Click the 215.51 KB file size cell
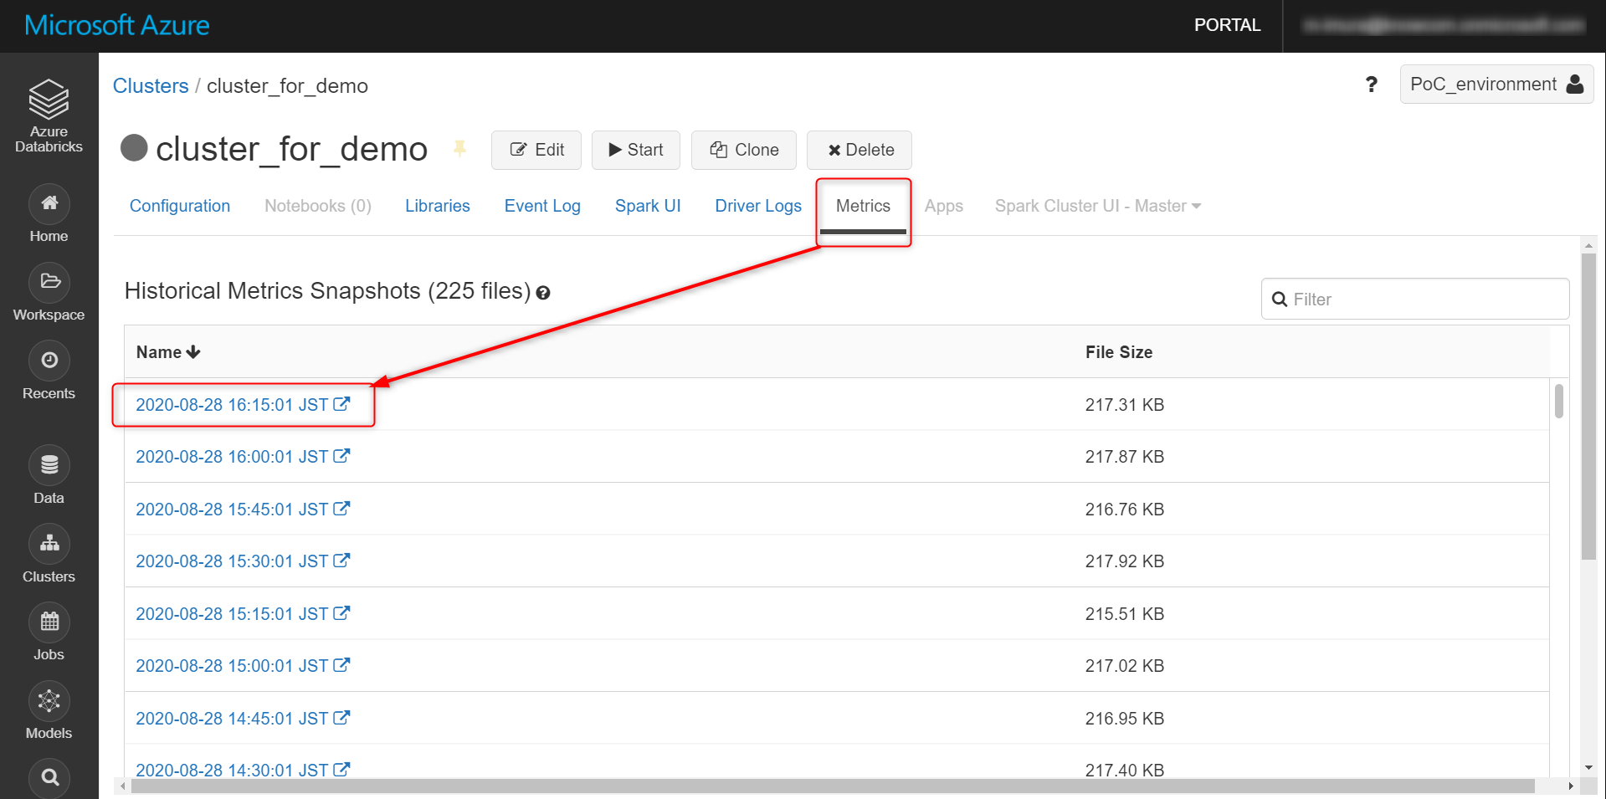The height and width of the screenshot is (799, 1606). tap(1125, 614)
